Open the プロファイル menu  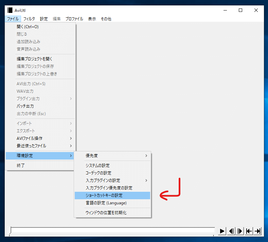(74, 19)
